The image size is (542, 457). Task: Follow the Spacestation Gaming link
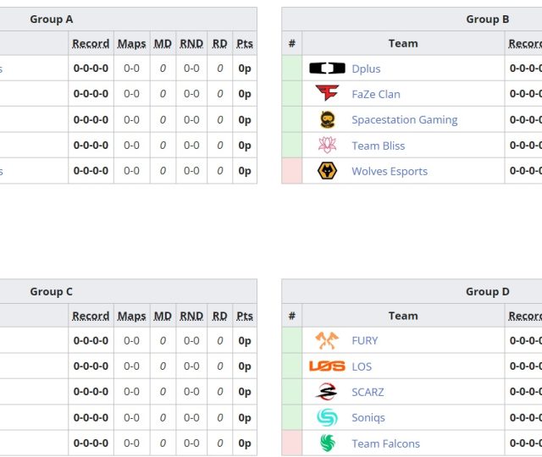tap(404, 120)
